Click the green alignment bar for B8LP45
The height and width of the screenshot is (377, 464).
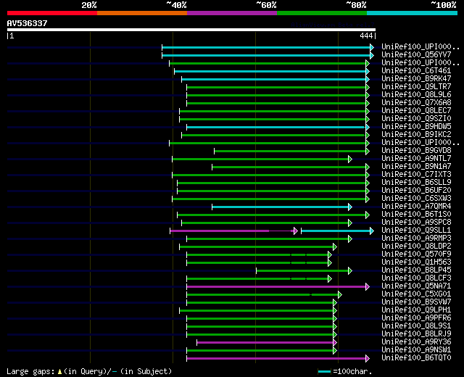coord(304,270)
